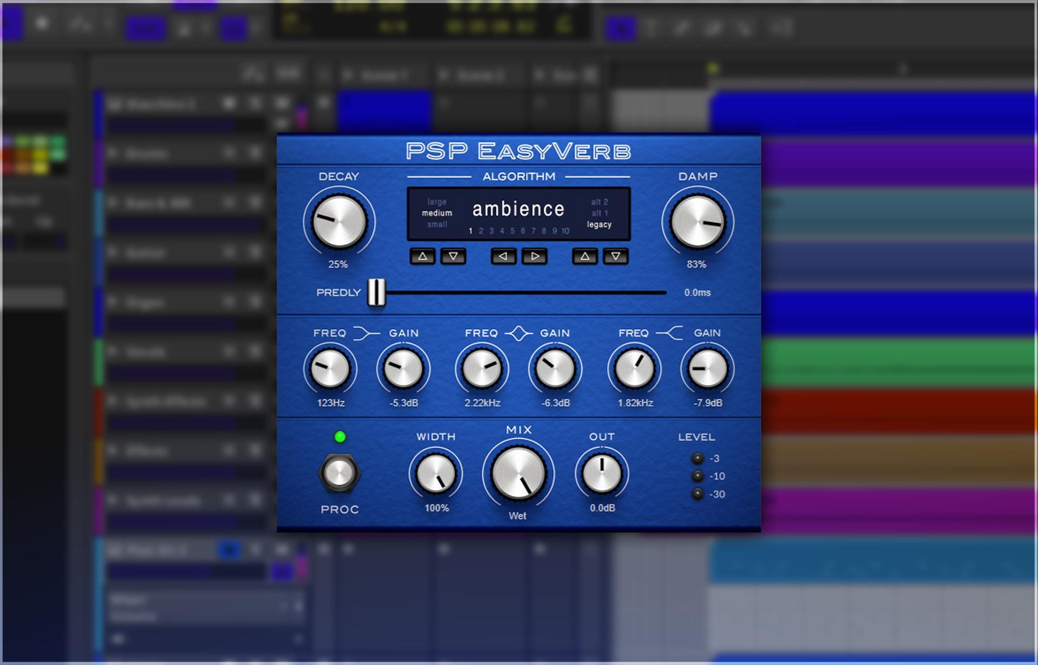Select the alt 2 variant
This screenshot has width=1038, height=665.
[599, 202]
